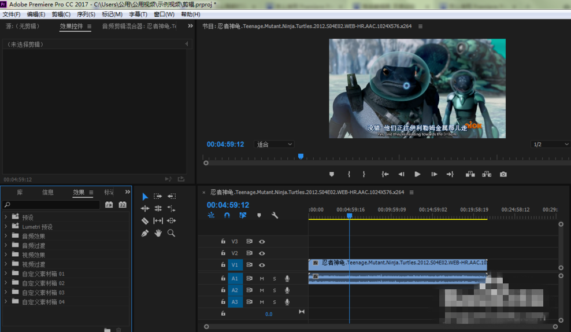Switch to the 信息 tab
This screenshot has height=332, width=571.
(48, 193)
